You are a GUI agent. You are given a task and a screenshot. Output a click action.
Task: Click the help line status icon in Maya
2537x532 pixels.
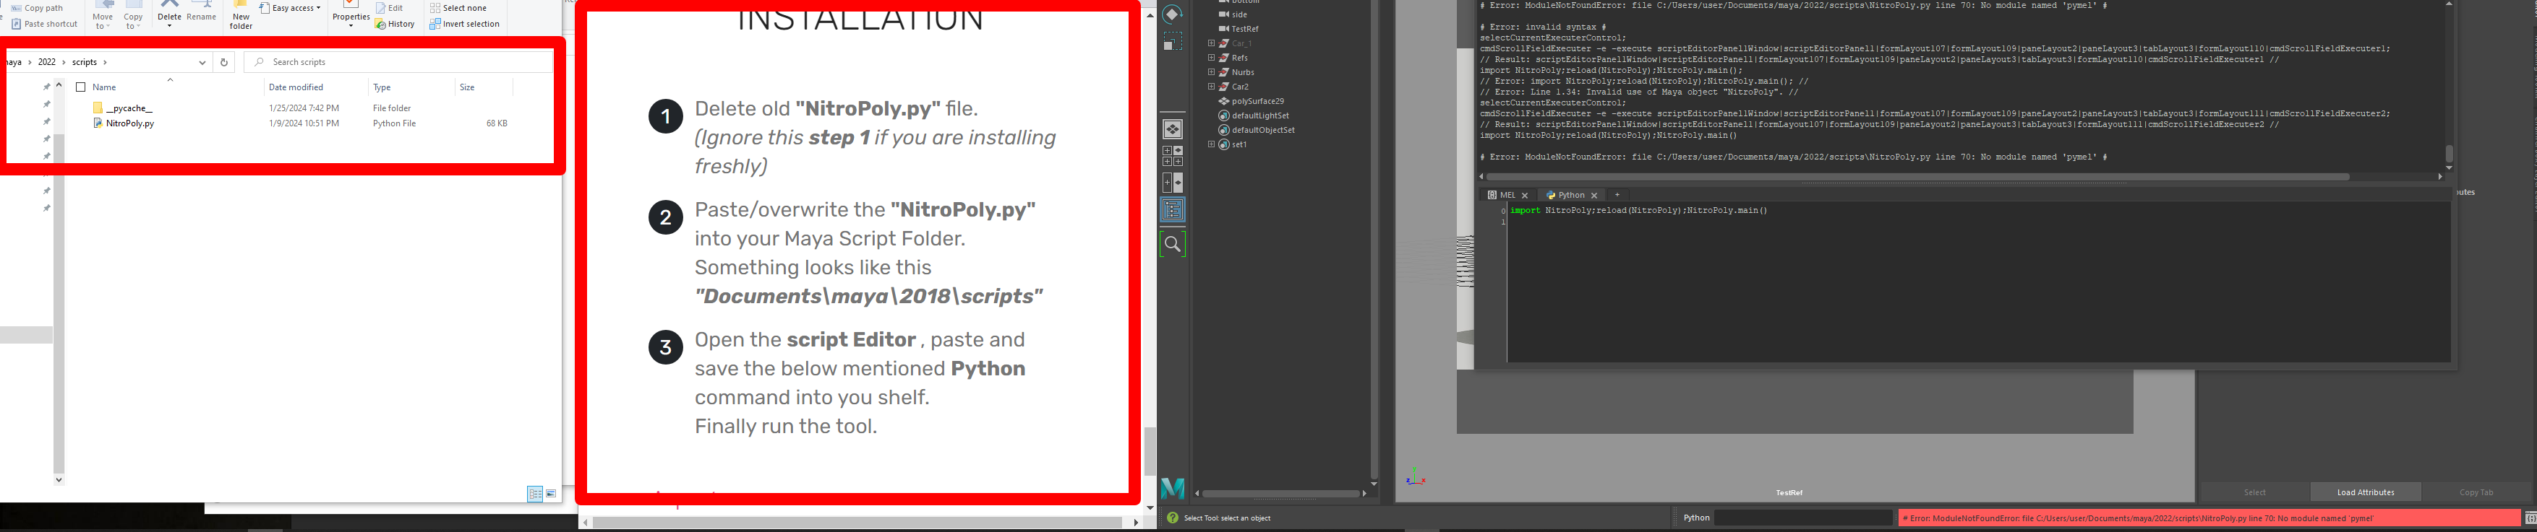coord(1172,518)
